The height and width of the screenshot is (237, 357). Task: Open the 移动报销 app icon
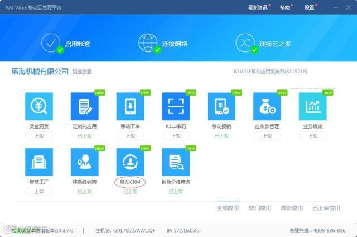click(x=221, y=106)
